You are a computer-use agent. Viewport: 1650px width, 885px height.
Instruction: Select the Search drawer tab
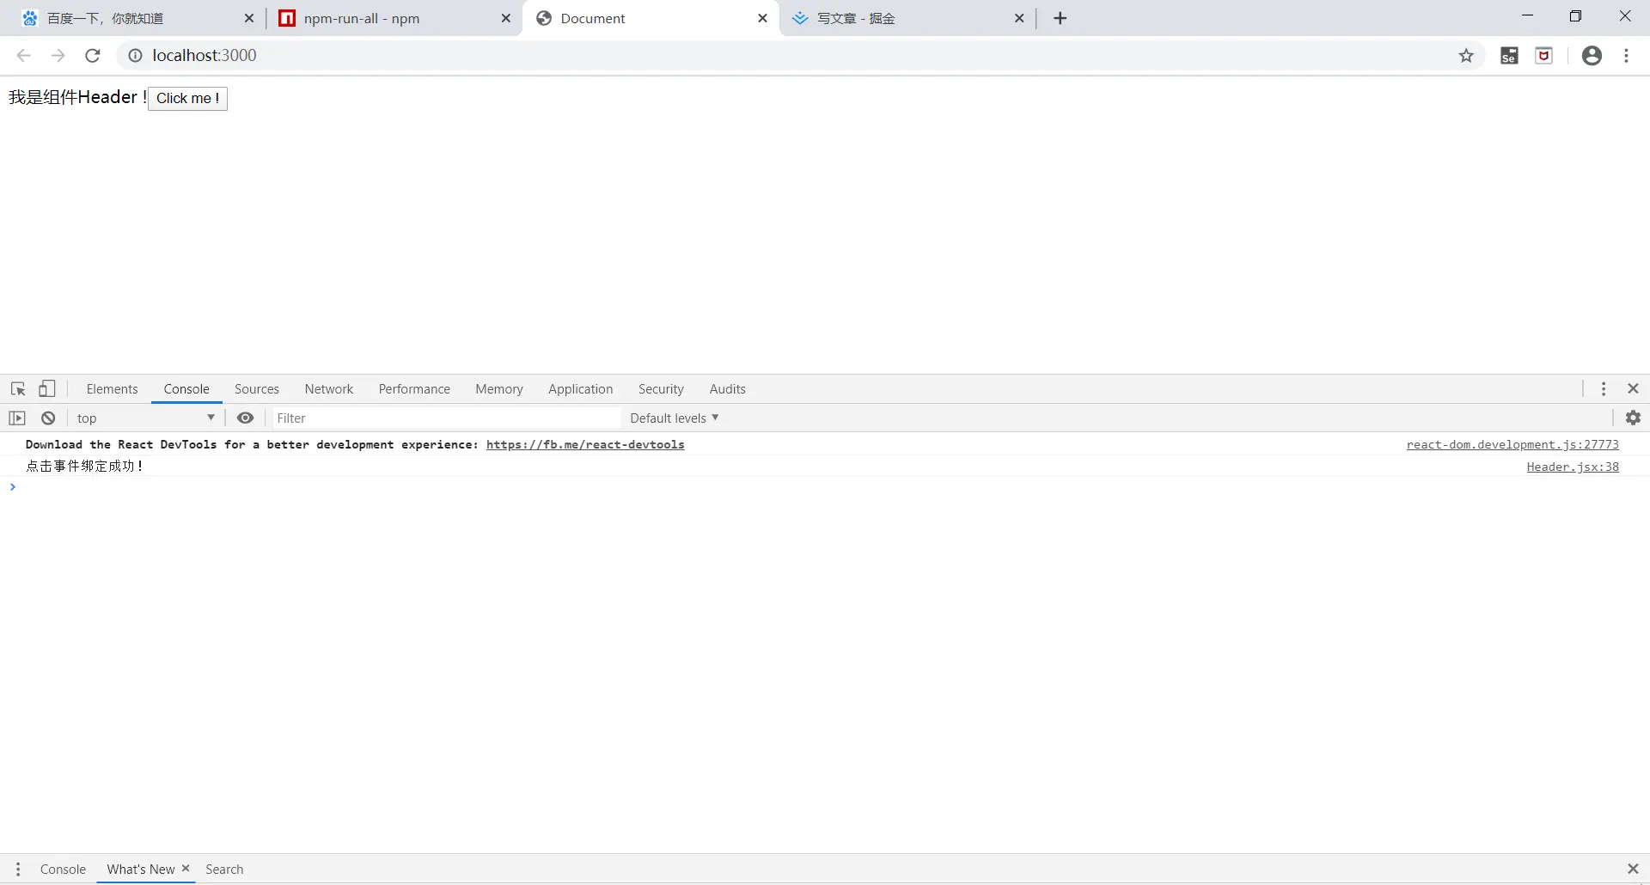click(224, 870)
